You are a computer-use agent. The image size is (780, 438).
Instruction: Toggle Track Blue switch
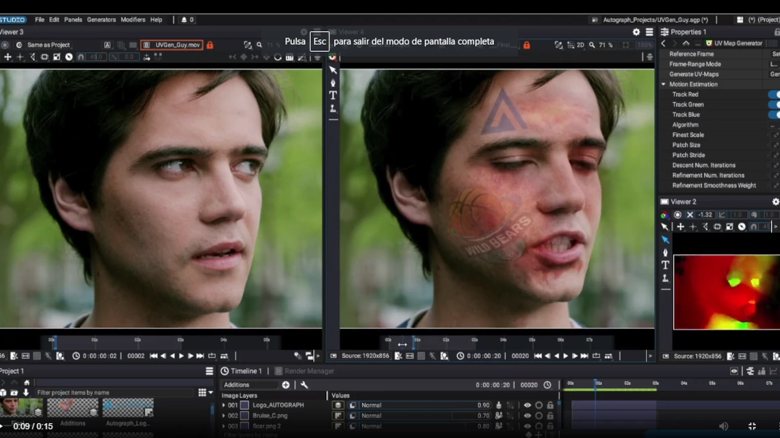click(x=774, y=115)
